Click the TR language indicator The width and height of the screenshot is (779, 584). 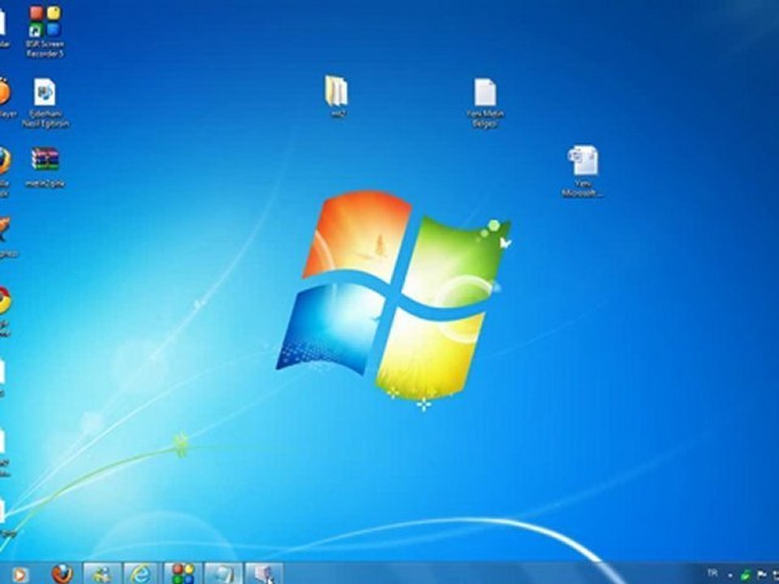[x=712, y=573]
